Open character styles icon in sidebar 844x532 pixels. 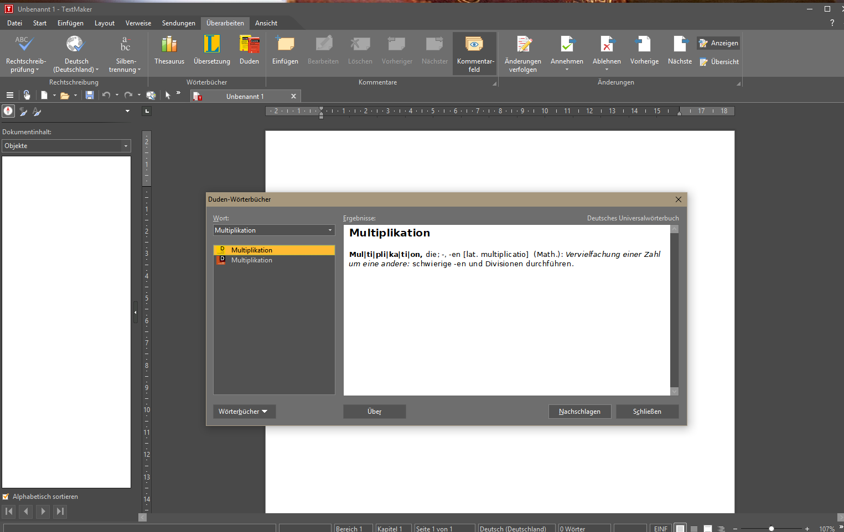[x=37, y=112]
